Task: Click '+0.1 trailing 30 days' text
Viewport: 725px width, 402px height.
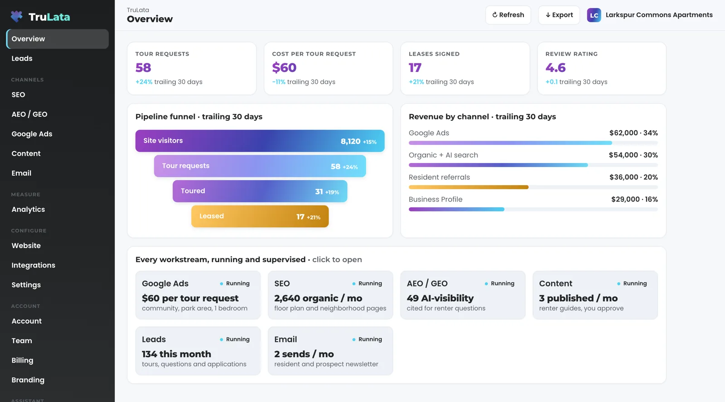Action: point(576,82)
